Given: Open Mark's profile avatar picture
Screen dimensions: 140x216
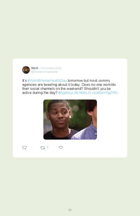Looking at the screenshot, I should 26,70.
